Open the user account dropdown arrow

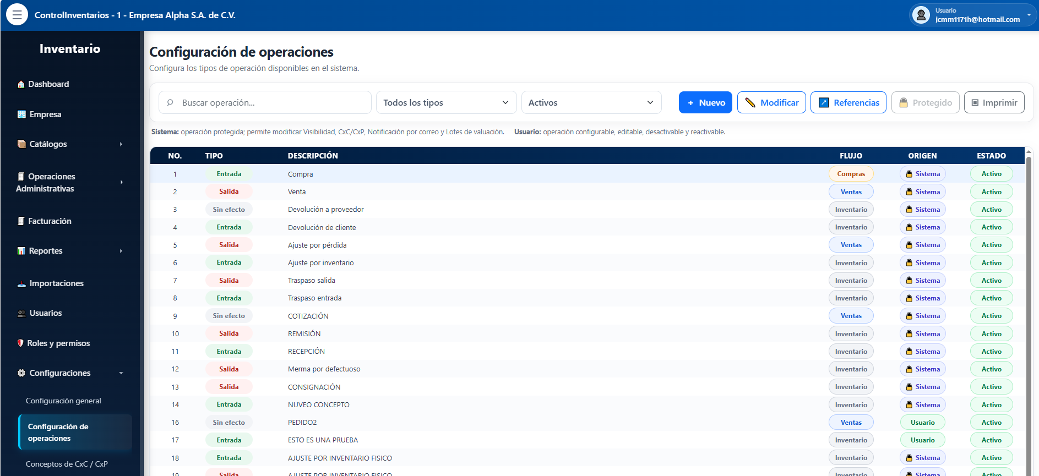(1029, 15)
